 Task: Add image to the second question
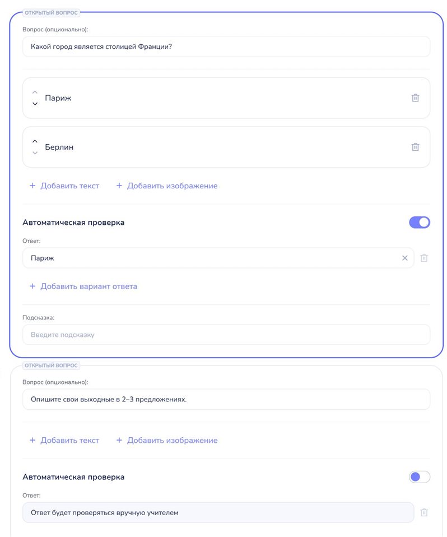tap(167, 440)
